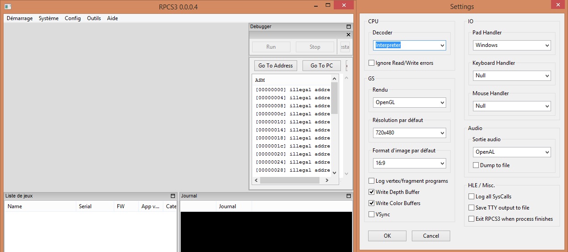The width and height of the screenshot is (568, 252).
Task: Open the Sortie audio dropdown
Action: [511, 152]
